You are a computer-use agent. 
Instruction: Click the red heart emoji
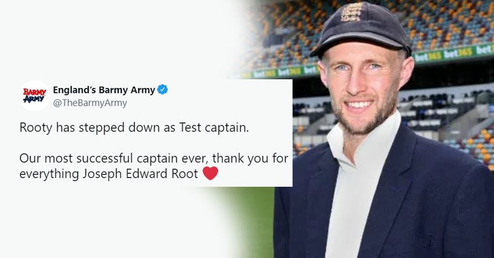(211, 173)
